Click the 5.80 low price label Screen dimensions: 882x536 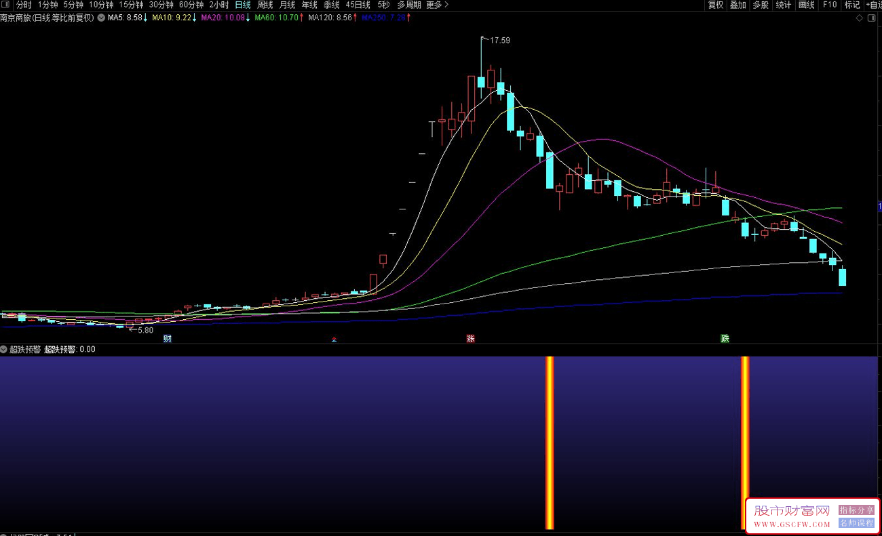tap(145, 330)
